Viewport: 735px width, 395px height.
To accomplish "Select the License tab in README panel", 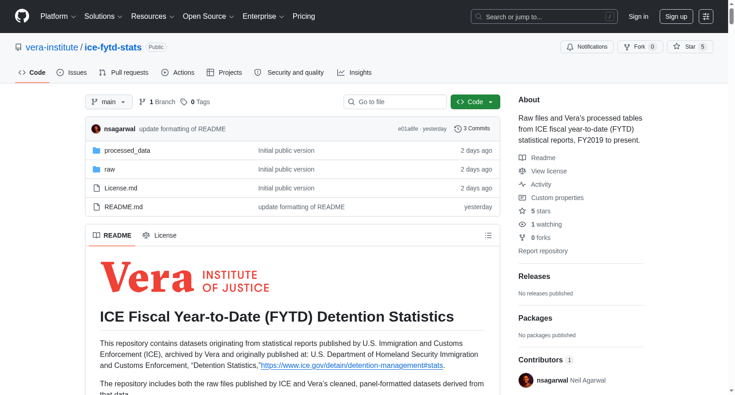I will (x=159, y=235).
